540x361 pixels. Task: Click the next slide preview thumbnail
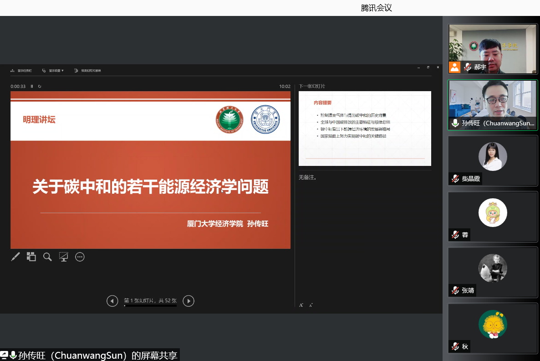pos(365,129)
